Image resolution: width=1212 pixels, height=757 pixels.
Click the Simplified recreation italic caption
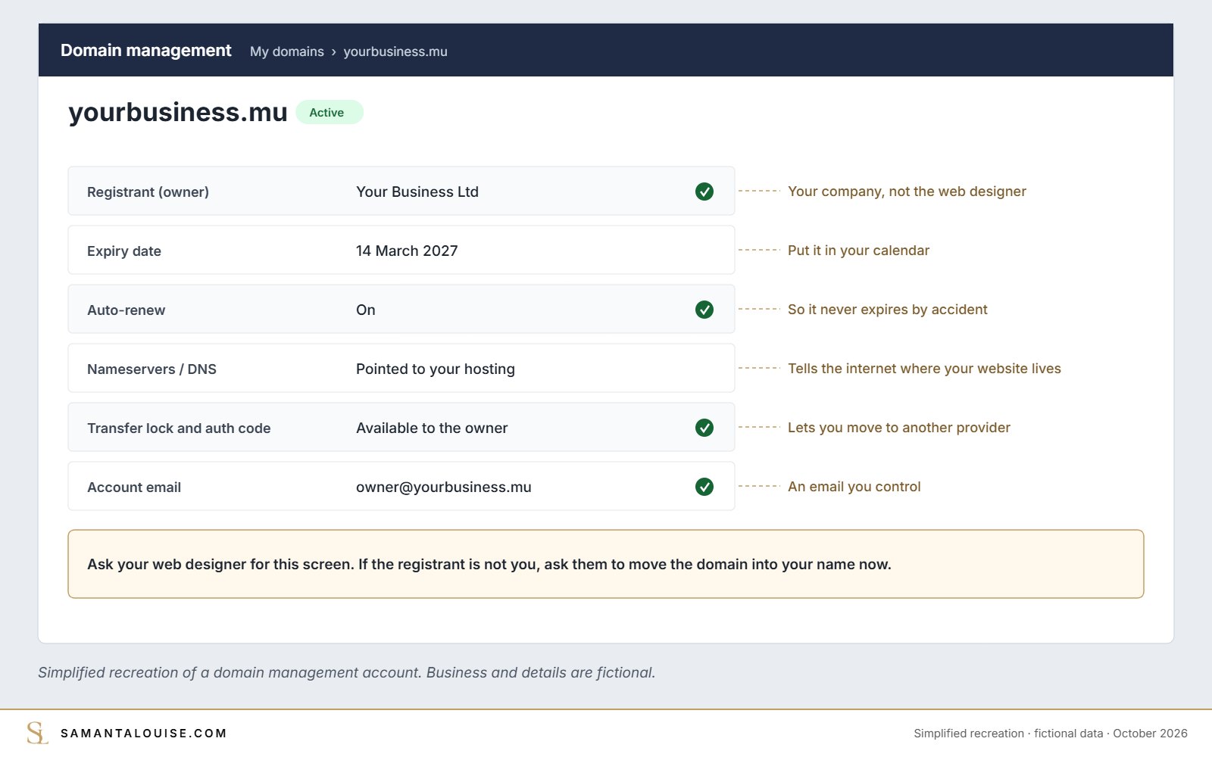coord(347,672)
